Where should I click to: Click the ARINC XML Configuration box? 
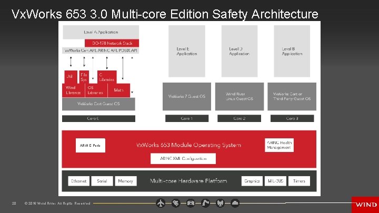(183, 159)
